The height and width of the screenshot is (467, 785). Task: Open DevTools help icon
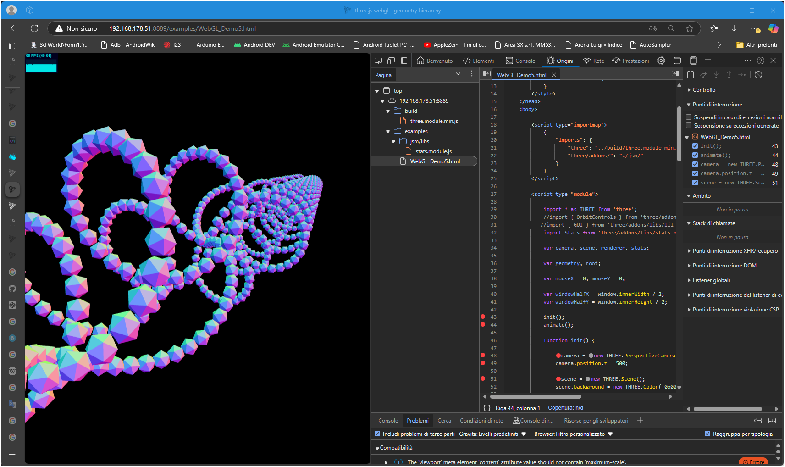(x=761, y=61)
